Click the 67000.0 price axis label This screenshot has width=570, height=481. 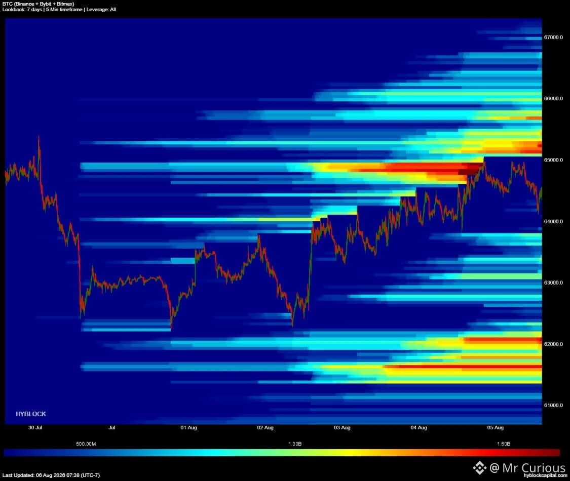tap(553, 37)
